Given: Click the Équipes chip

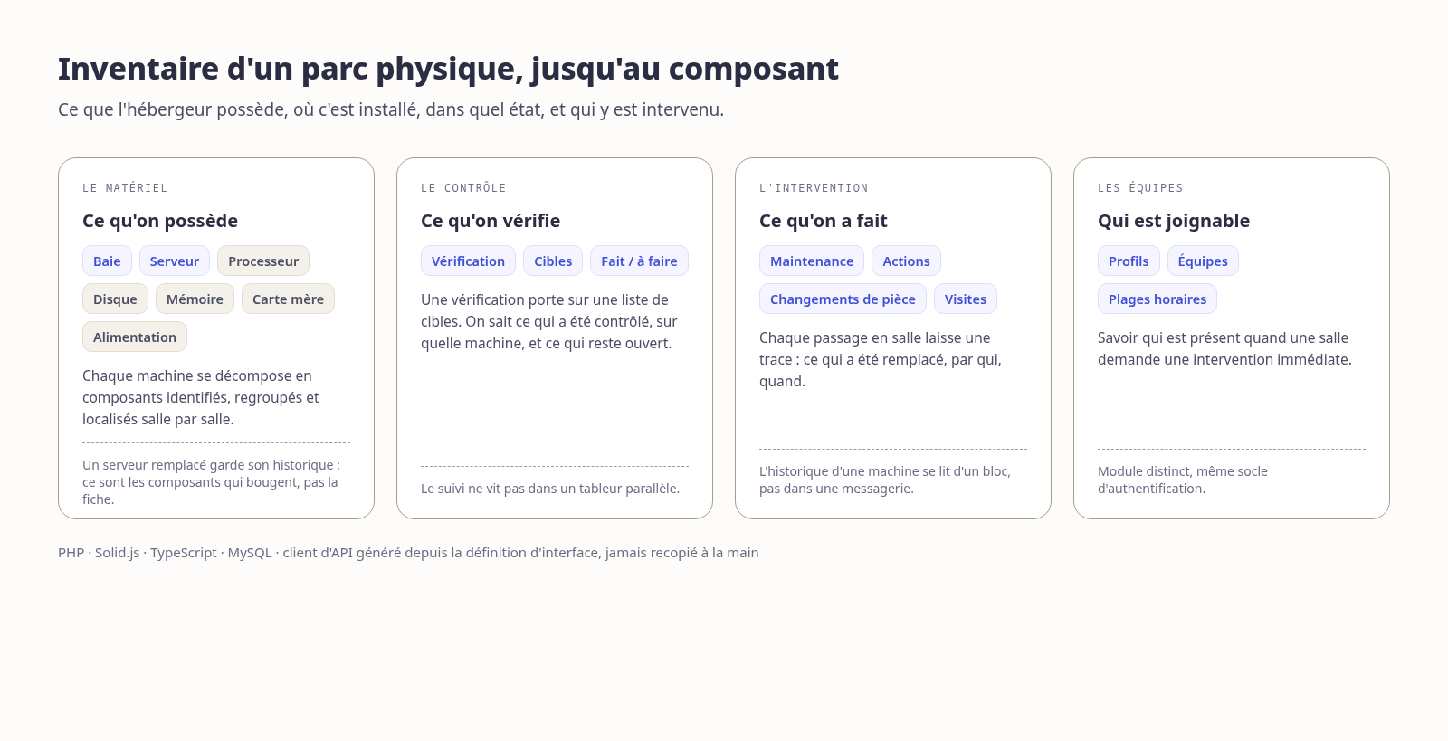Looking at the screenshot, I should pos(1203,261).
